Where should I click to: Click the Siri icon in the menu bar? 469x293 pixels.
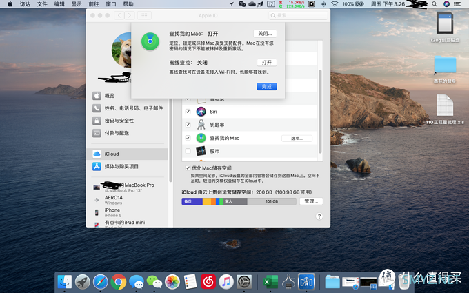[x=446, y=4]
